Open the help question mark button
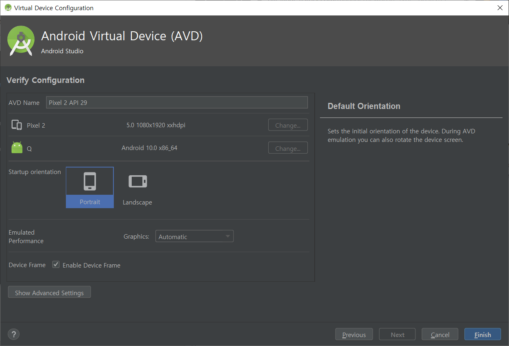 [x=13, y=334]
